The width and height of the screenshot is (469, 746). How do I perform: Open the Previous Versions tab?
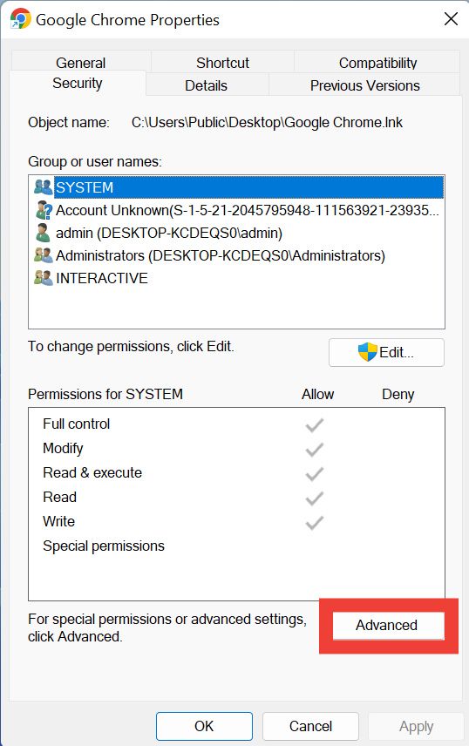point(364,85)
